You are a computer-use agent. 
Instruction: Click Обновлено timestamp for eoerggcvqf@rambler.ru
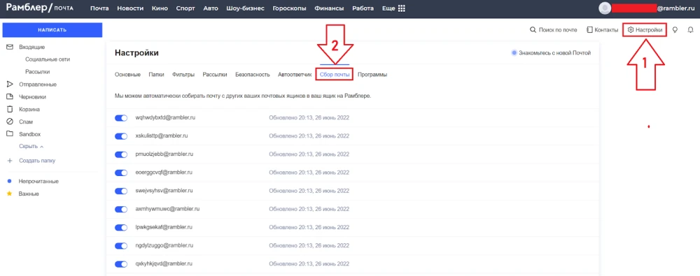[x=309, y=173]
